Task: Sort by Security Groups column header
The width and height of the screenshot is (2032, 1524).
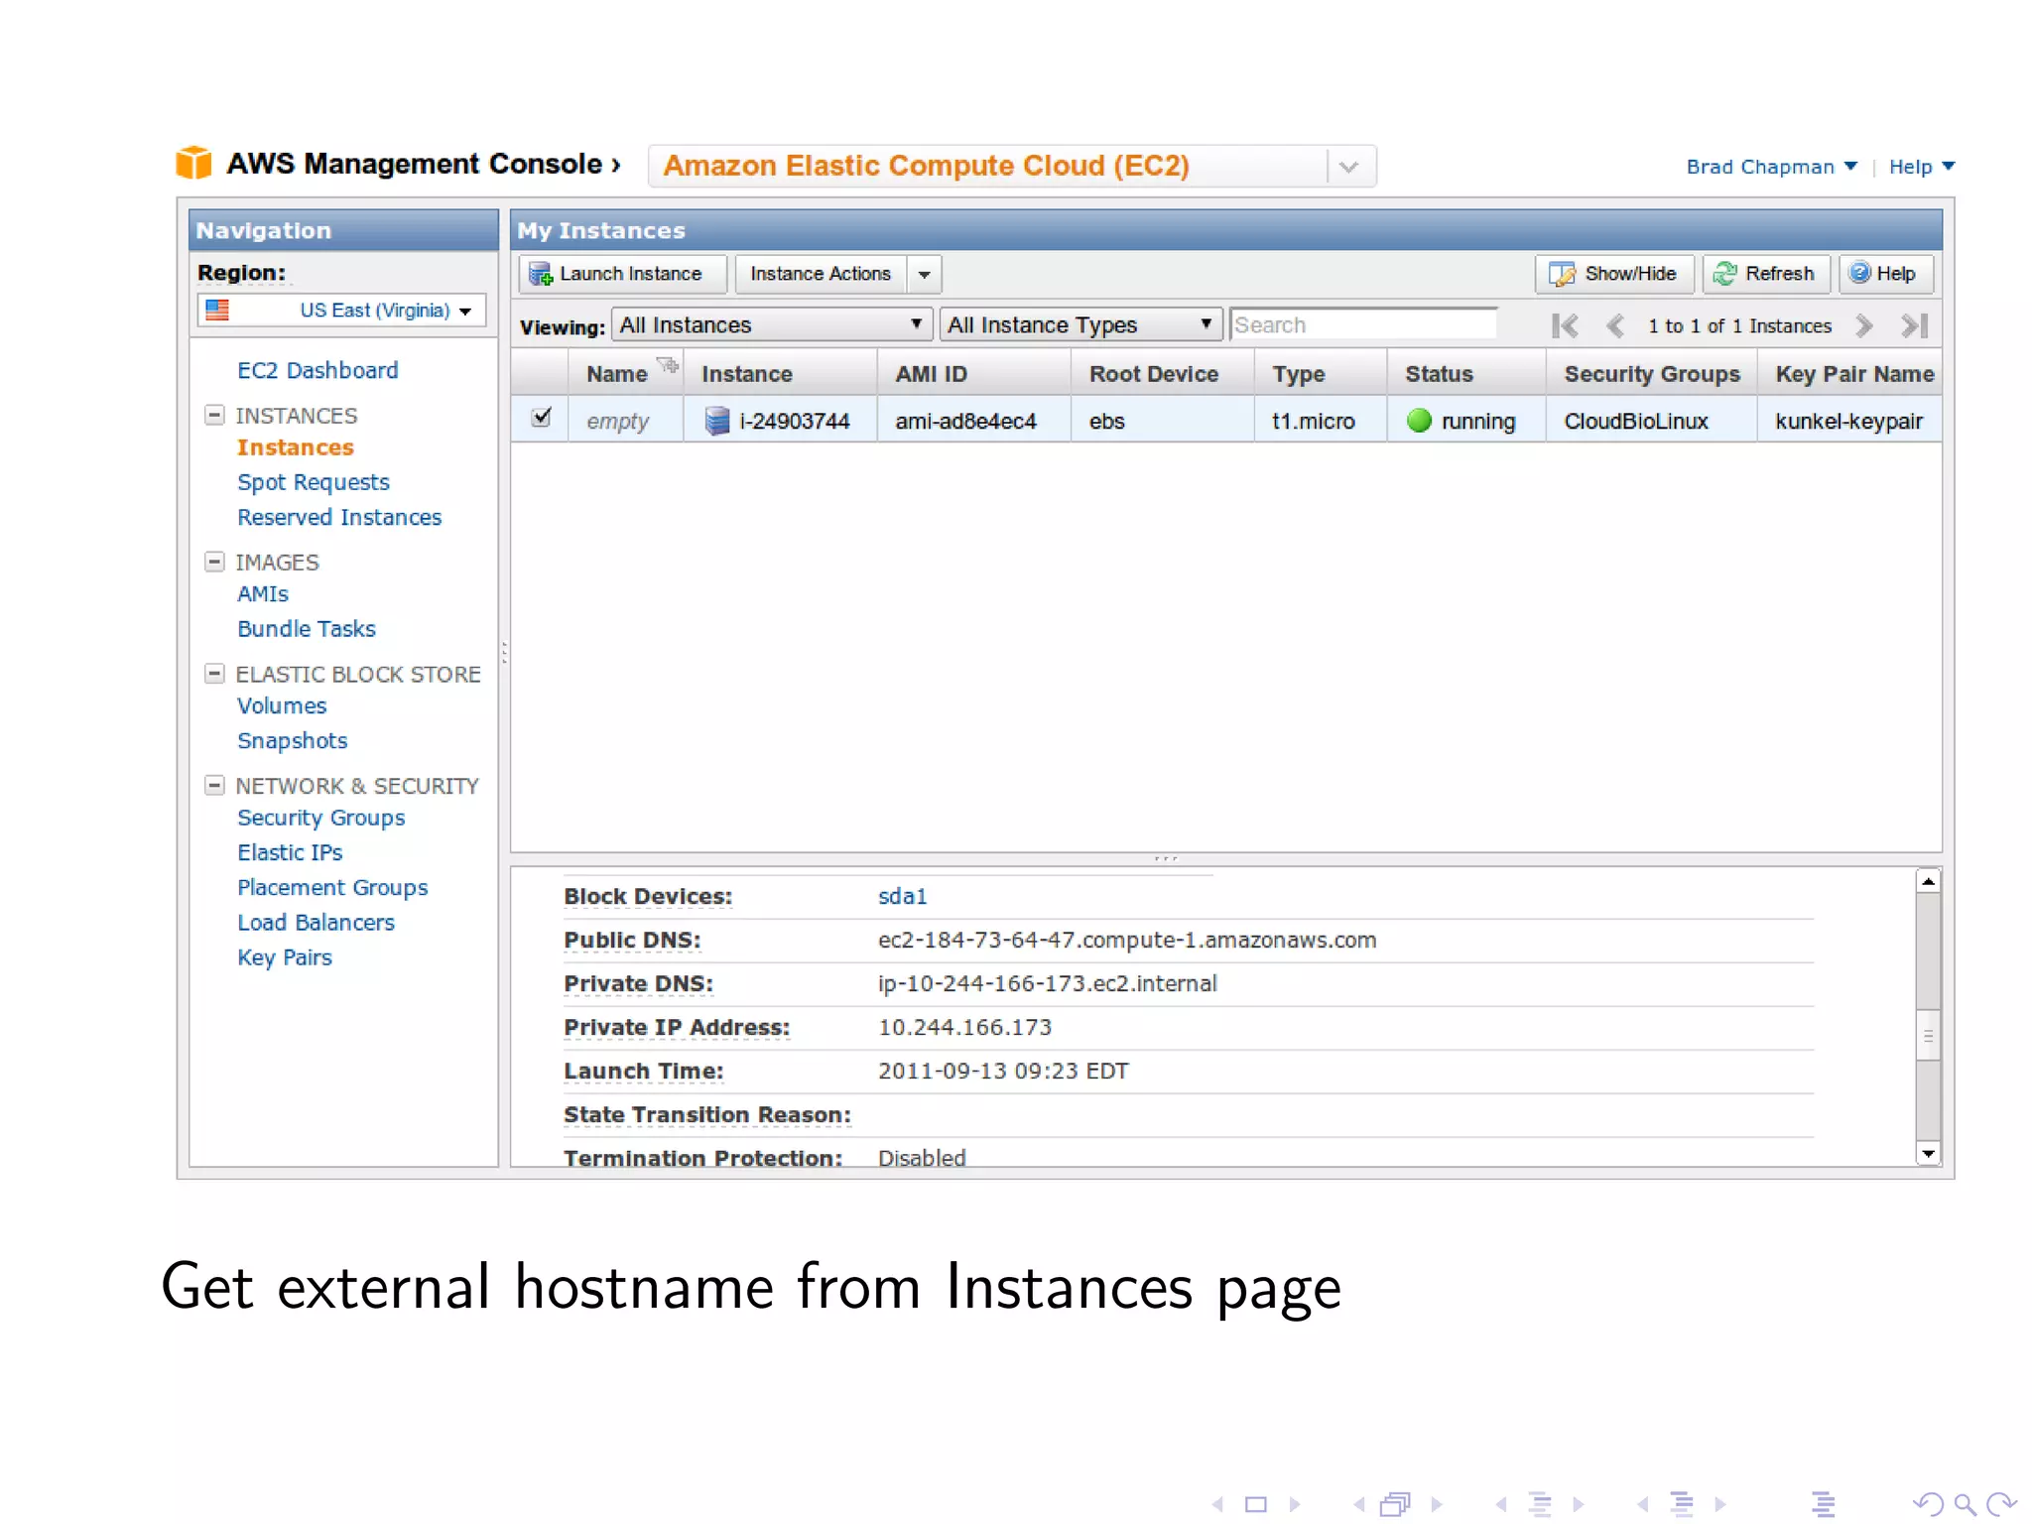Action: click(x=1651, y=373)
